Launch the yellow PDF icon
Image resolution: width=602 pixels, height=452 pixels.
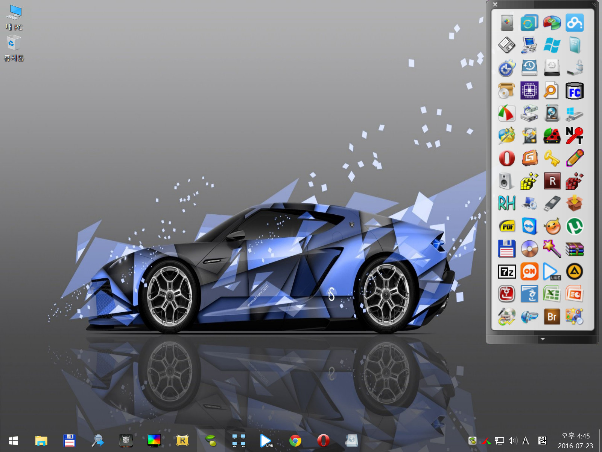pos(507,226)
